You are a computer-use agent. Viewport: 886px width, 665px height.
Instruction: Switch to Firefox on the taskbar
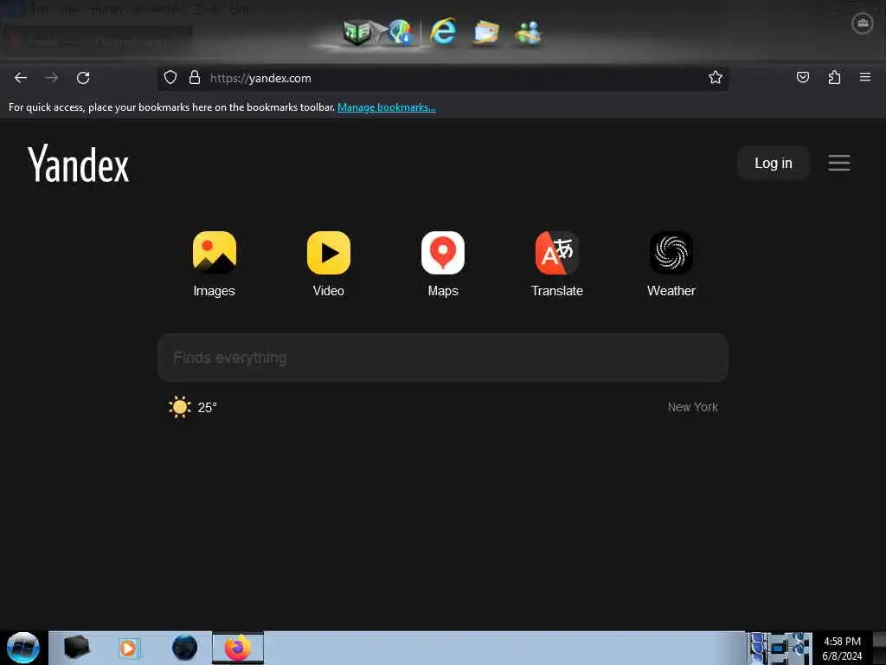click(x=238, y=648)
